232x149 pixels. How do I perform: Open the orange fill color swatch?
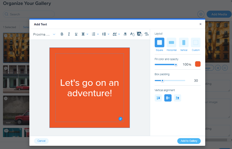[198, 64]
